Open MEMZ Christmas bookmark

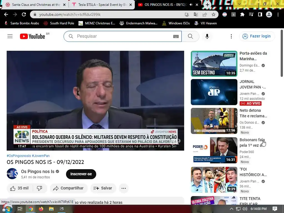tap(97, 23)
